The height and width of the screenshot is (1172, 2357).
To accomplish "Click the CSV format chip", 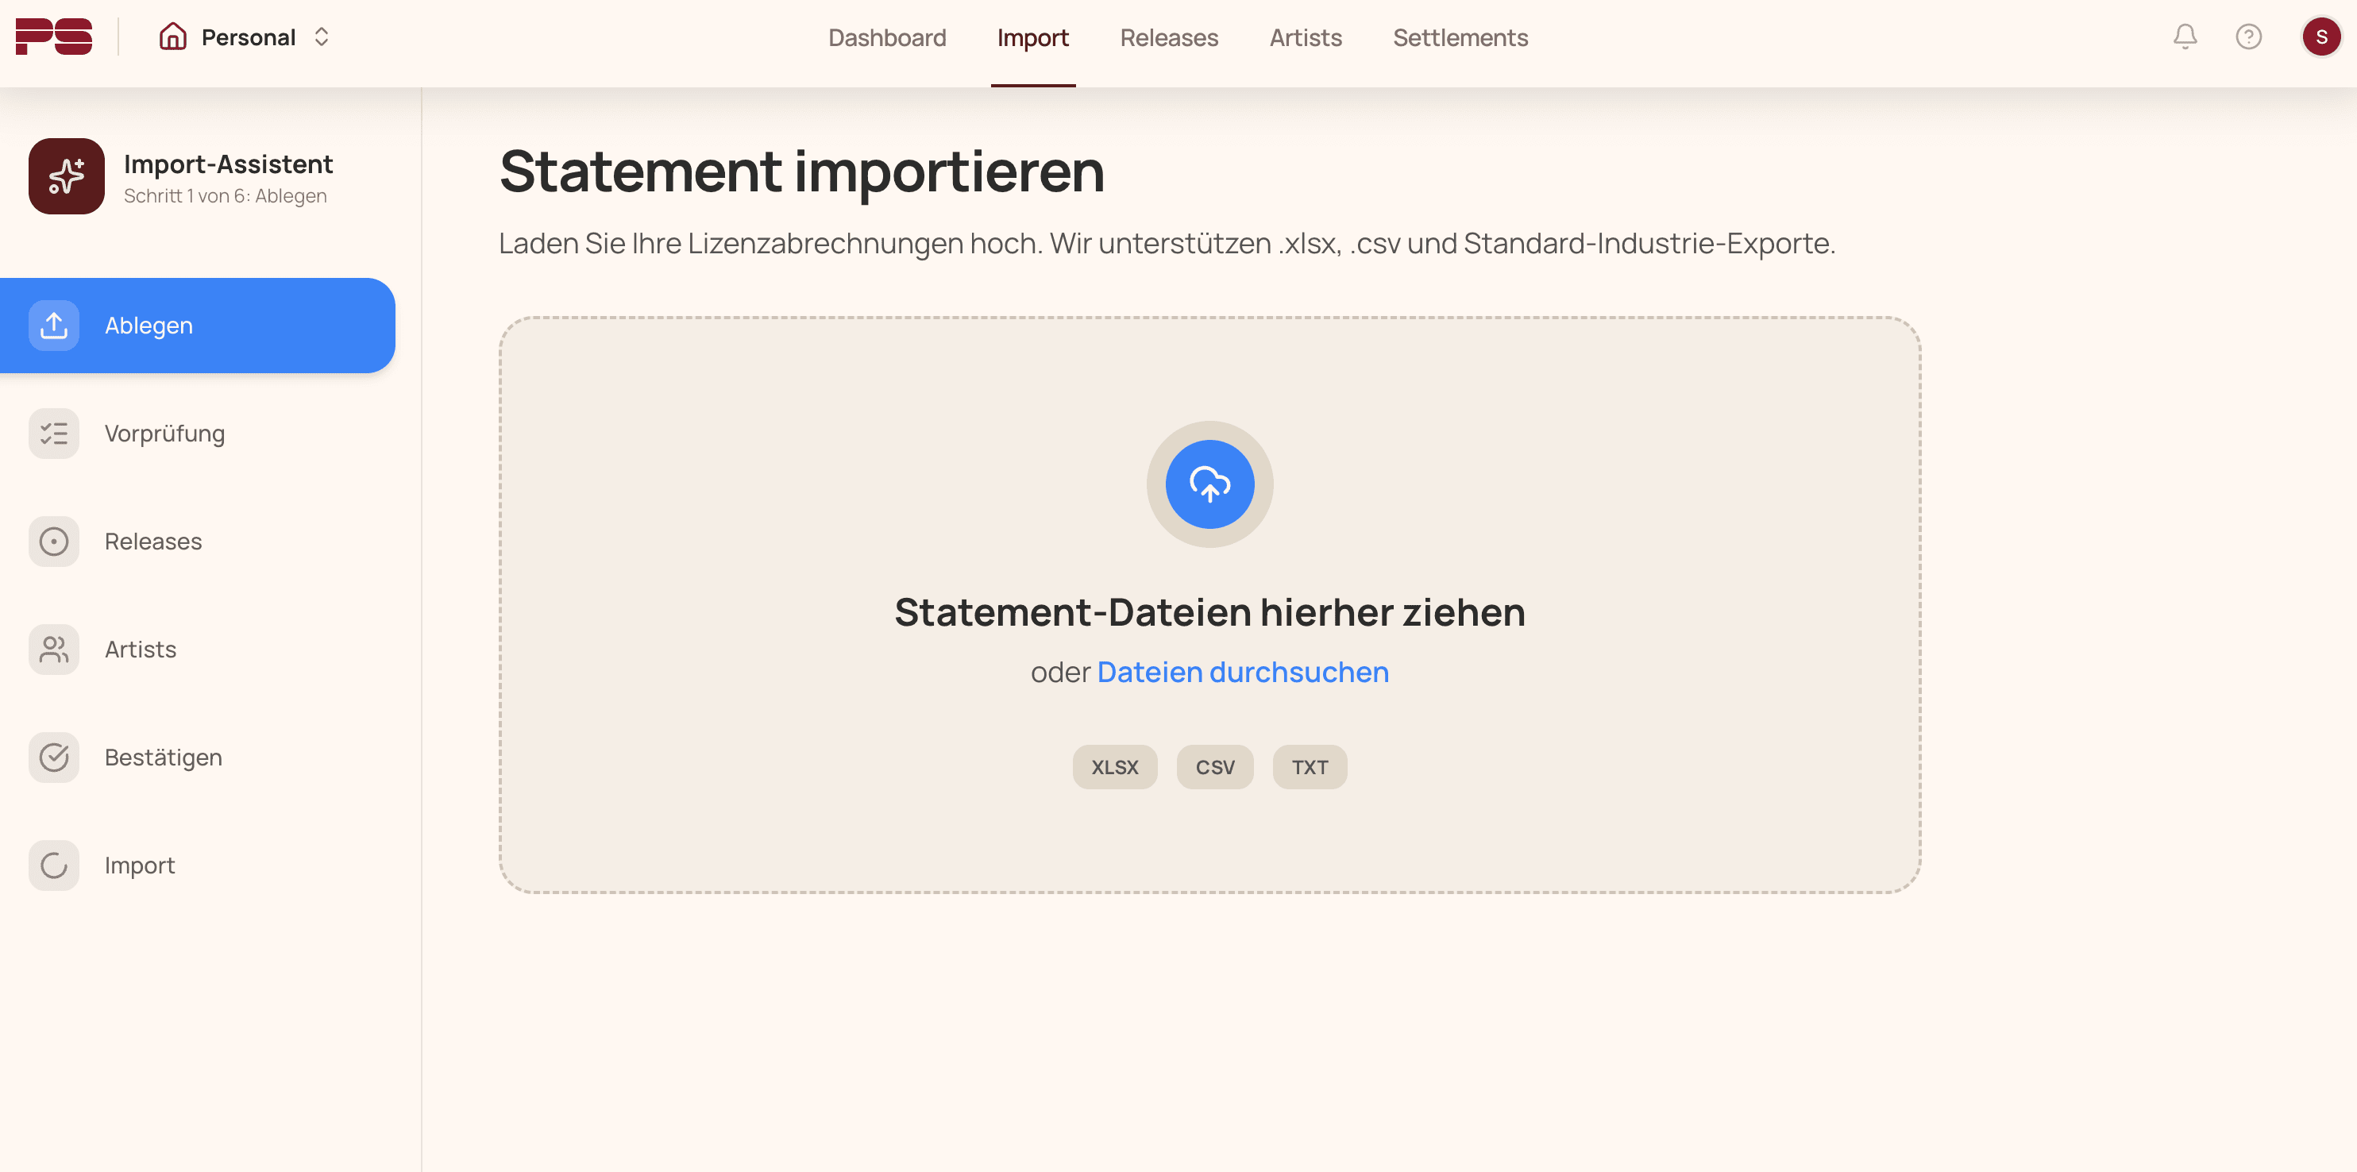I will (x=1215, y=767).
